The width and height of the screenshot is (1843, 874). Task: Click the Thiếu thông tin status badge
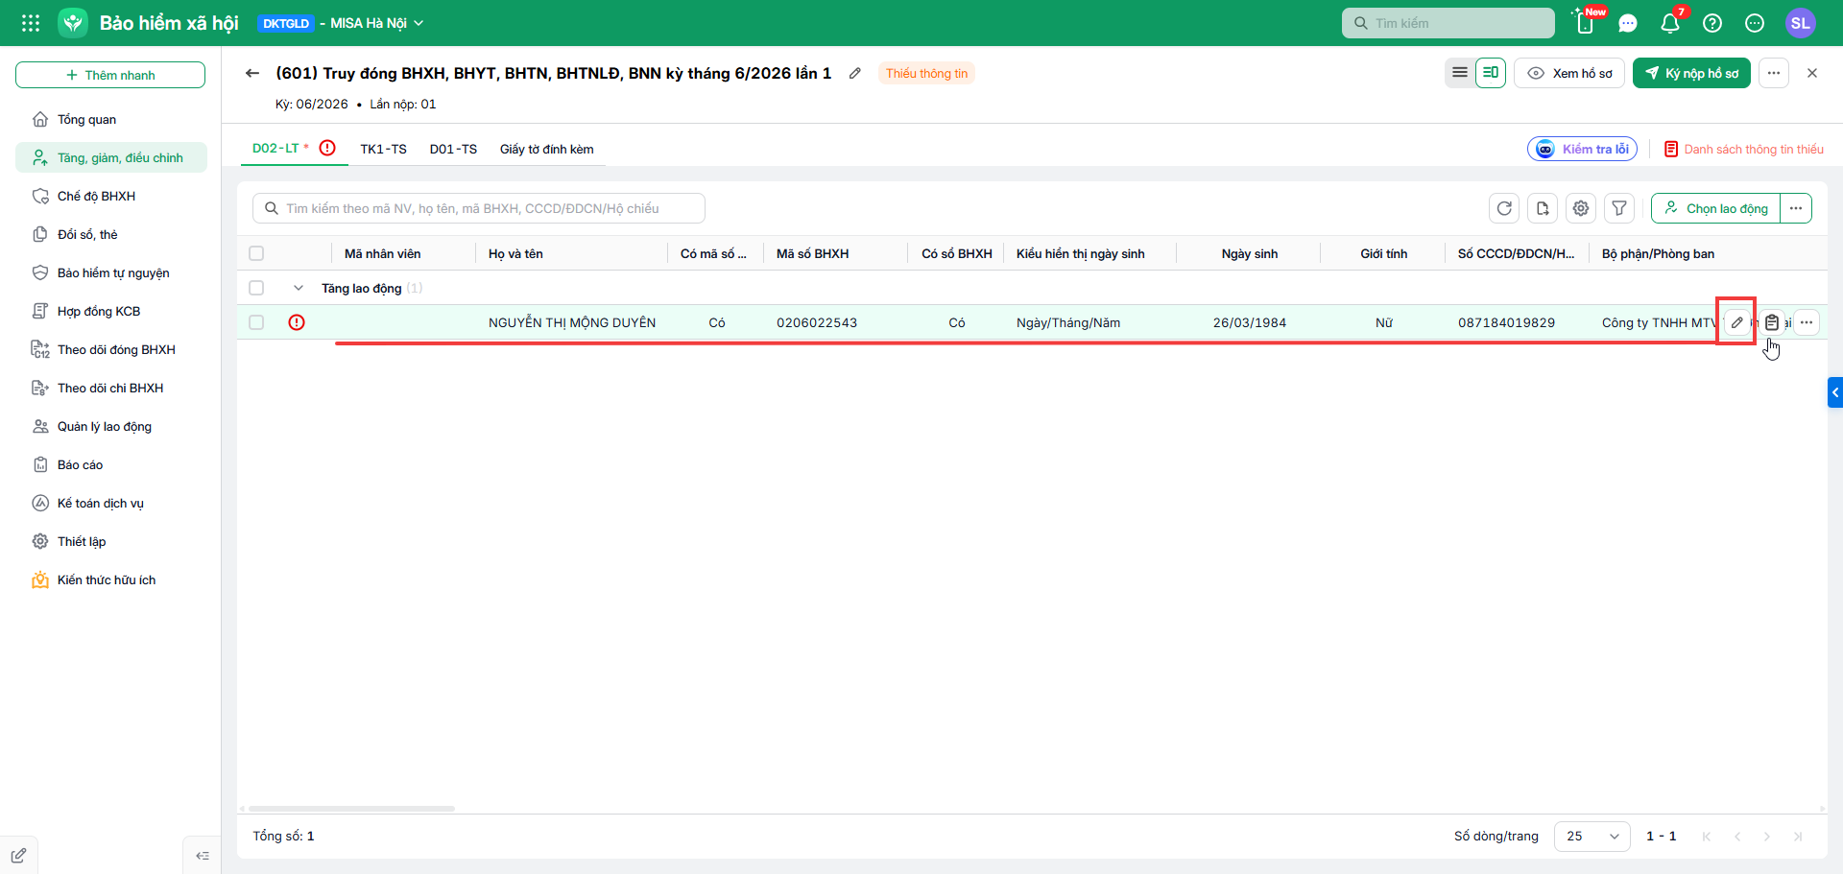[926, 73]
